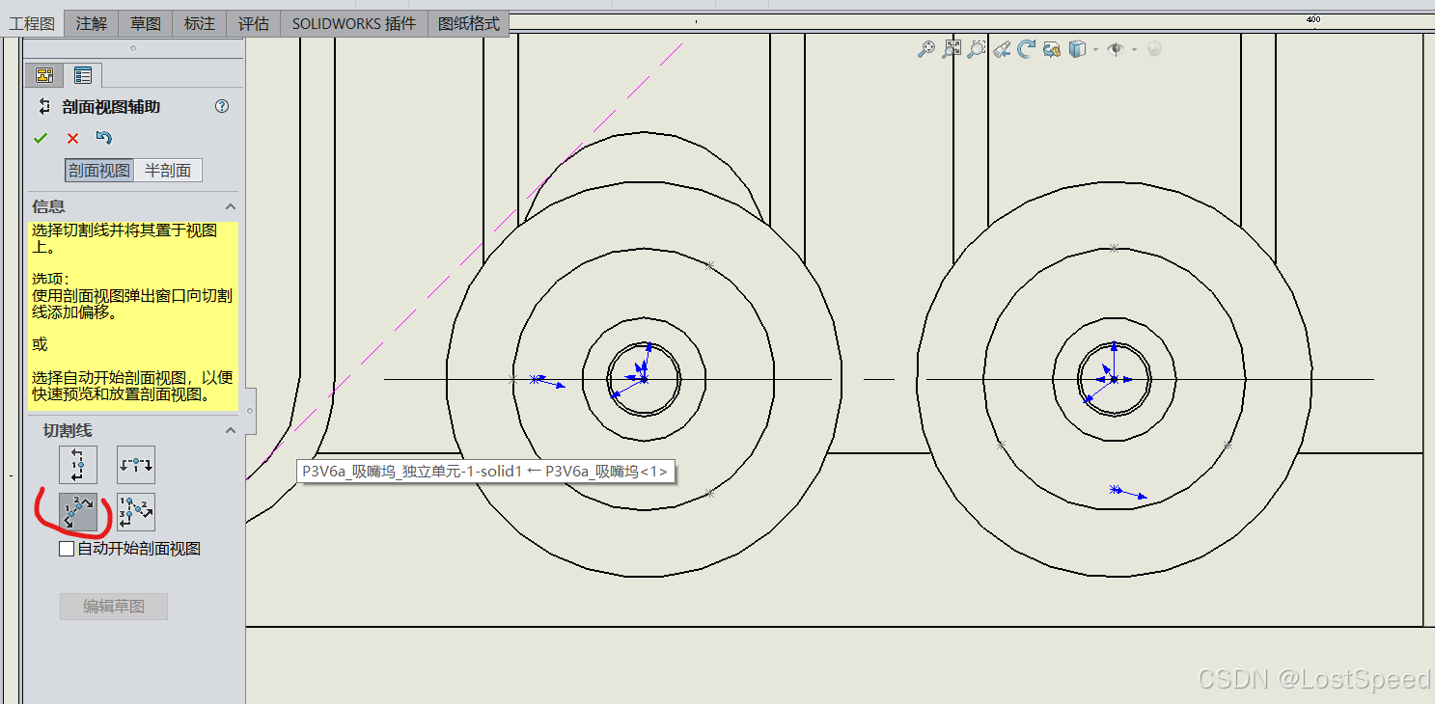Choose the auxiliary cutting line type
1435x704 pixels.
click(78, 512)
